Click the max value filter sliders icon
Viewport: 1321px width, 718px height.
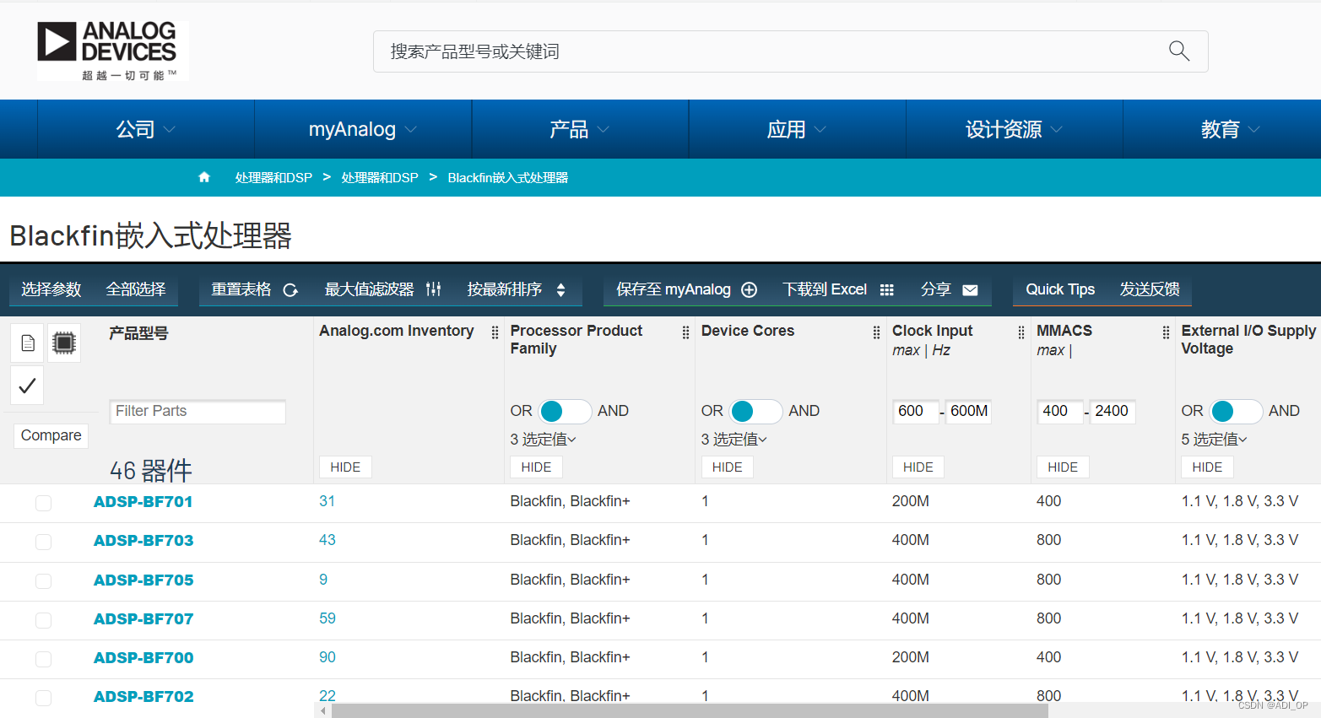[433, 289]
